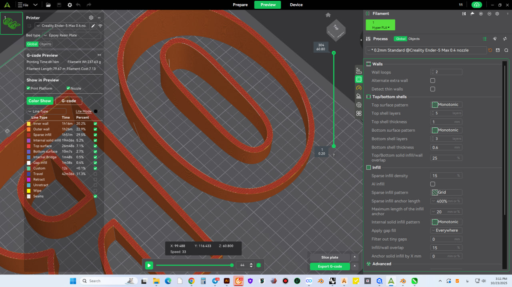Remove a filament with the minus icon
Viewport: 512px width, 287px height.
point(489,14)
